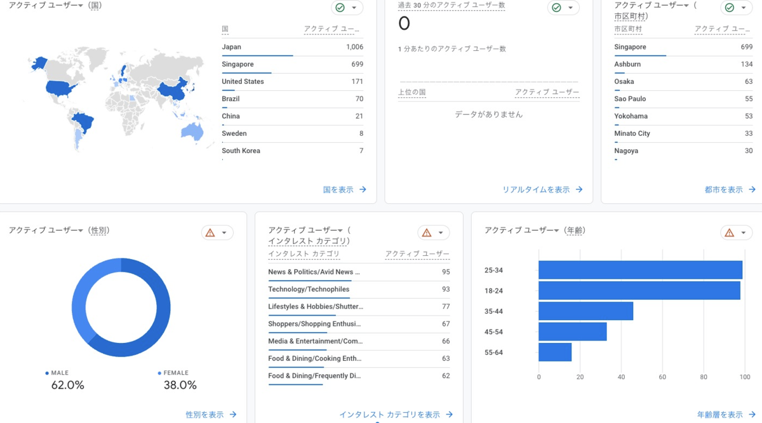Screen dimensions: 762x423
Task: Select the Media & Entertainment/Com interest row
Action: pyautogui.click(x=359, y=341)
